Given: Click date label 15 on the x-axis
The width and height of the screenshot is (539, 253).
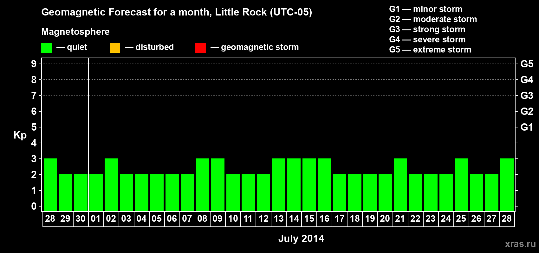Looking at the screenshot, I should point(309,219).
